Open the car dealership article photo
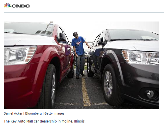164x129 pixels. (x=82, y=65)
